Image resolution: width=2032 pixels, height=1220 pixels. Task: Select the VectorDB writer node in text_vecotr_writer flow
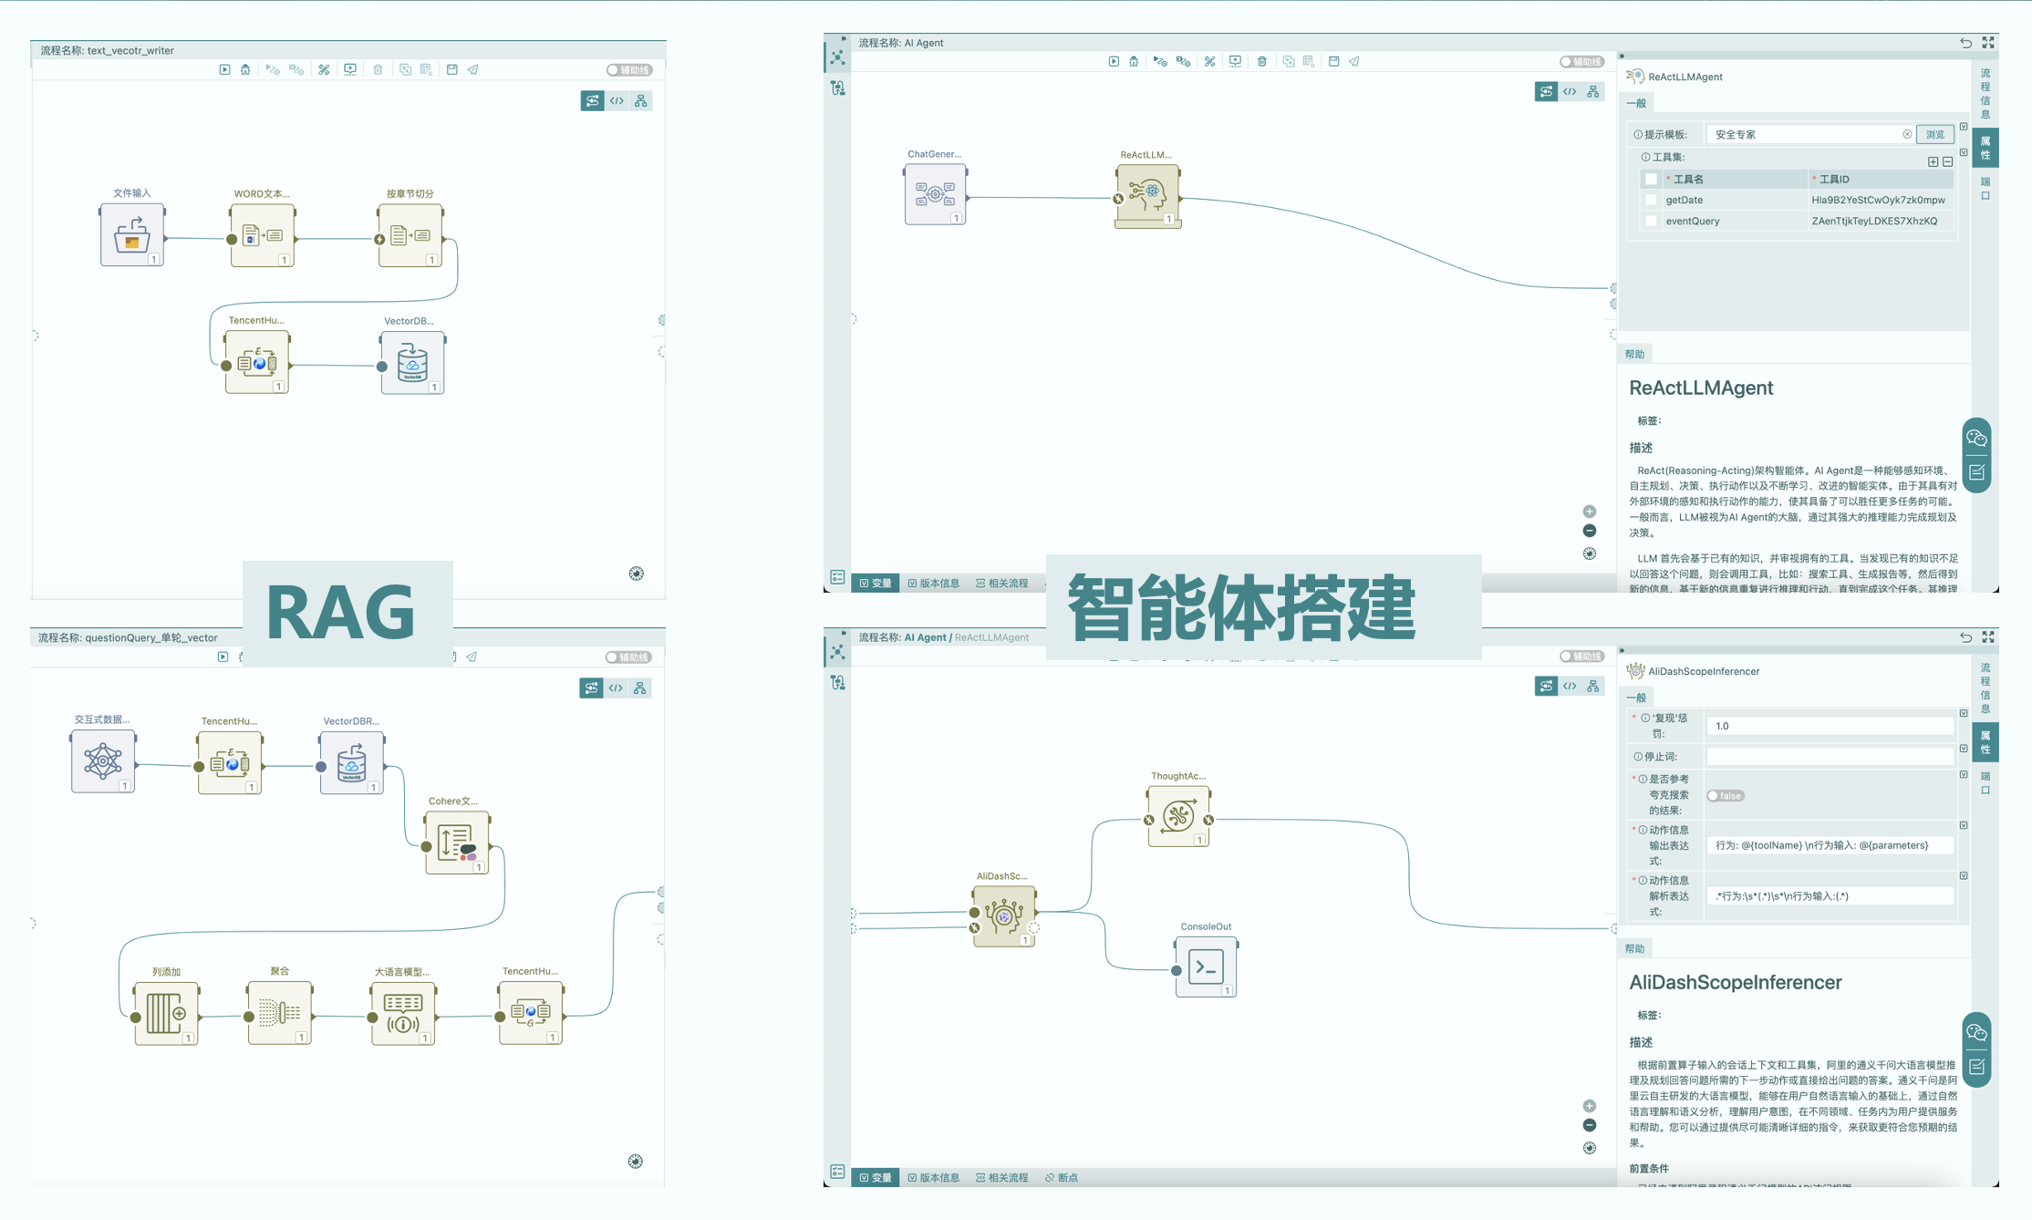pyautogui.click(x=412, y=363)
